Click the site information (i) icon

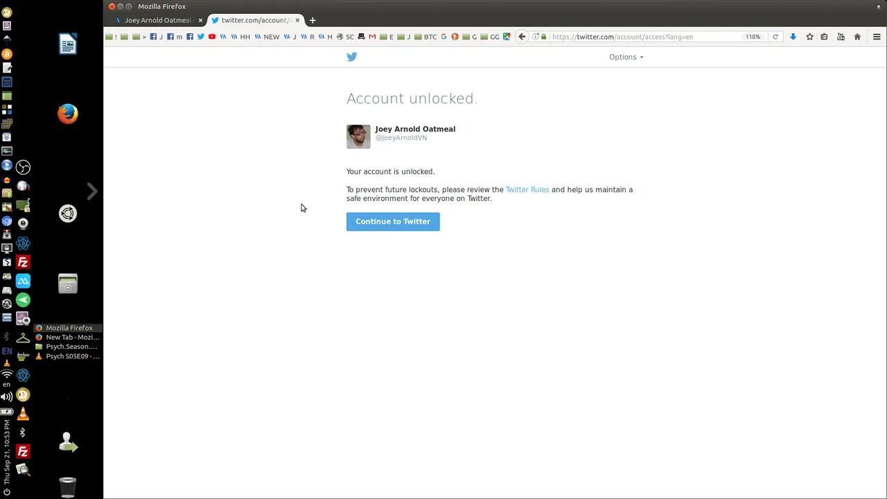click(536, 37)
